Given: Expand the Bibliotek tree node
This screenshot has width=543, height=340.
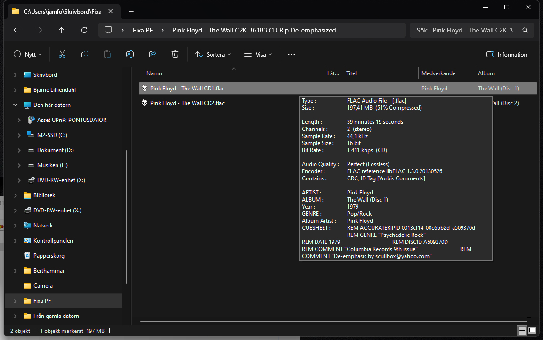Looking at the screenshot, I should tap(15, 195).
